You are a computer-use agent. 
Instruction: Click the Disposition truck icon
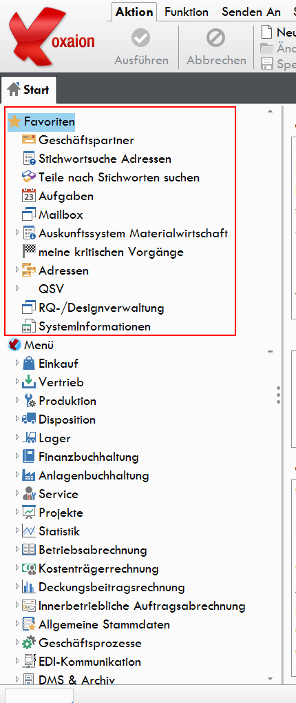29,419
